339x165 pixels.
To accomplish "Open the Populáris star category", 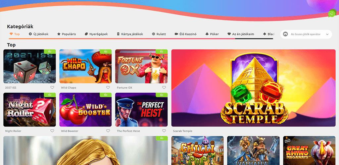I will point(67,34).
